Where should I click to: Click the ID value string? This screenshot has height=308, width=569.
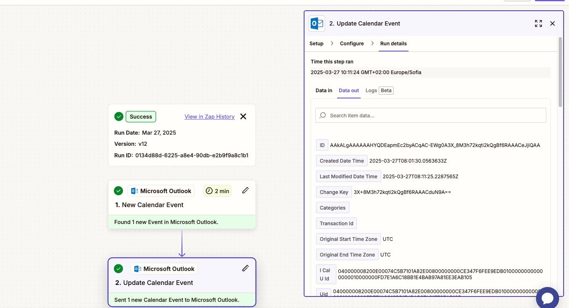pos(435,145)
